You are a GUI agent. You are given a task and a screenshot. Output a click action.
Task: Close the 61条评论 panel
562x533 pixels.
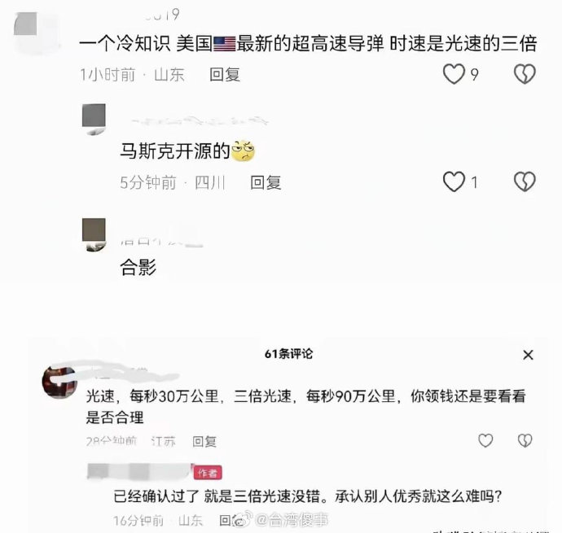pyautogui.click(x=528, y=355)
